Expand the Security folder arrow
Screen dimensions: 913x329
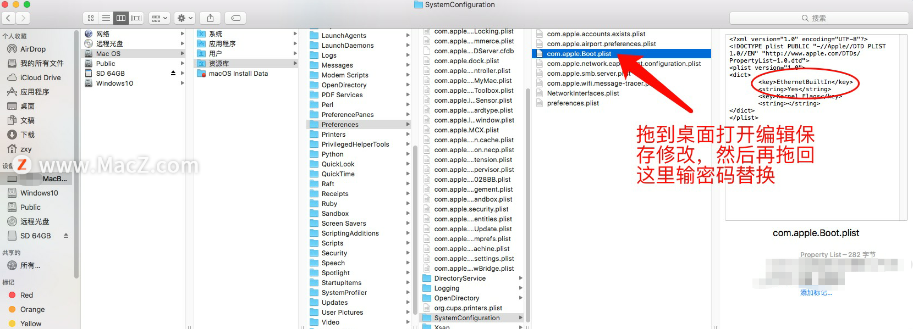(408, 253)
